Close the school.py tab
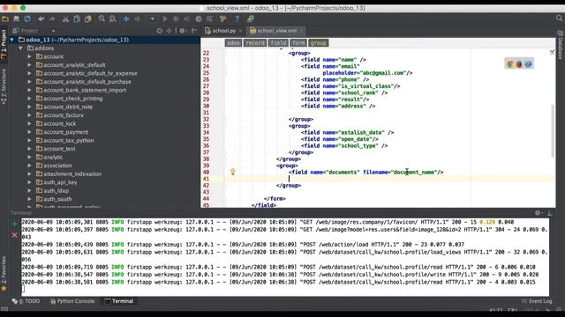The height and width of the screenshot is (317, 565). click(240, 31)
